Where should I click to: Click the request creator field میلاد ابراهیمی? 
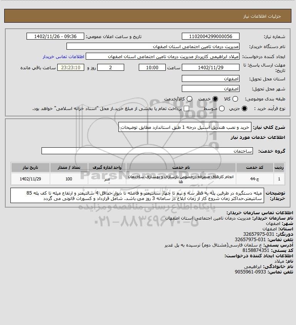163,57
